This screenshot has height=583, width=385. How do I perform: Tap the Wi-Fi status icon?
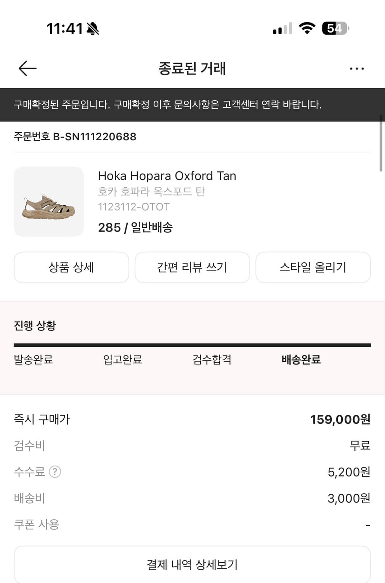tap(307, 28)
